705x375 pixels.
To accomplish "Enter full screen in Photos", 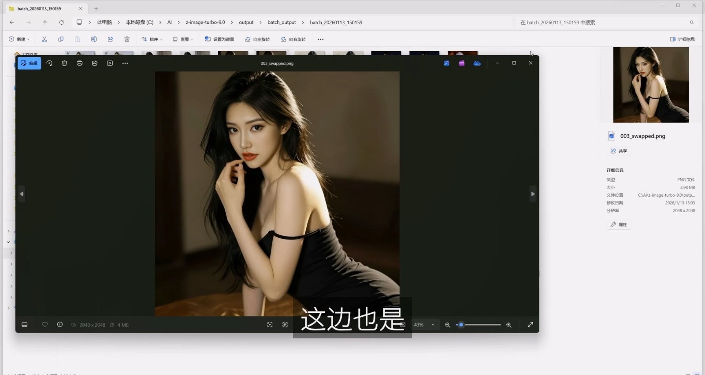I will tap(530, 325).
